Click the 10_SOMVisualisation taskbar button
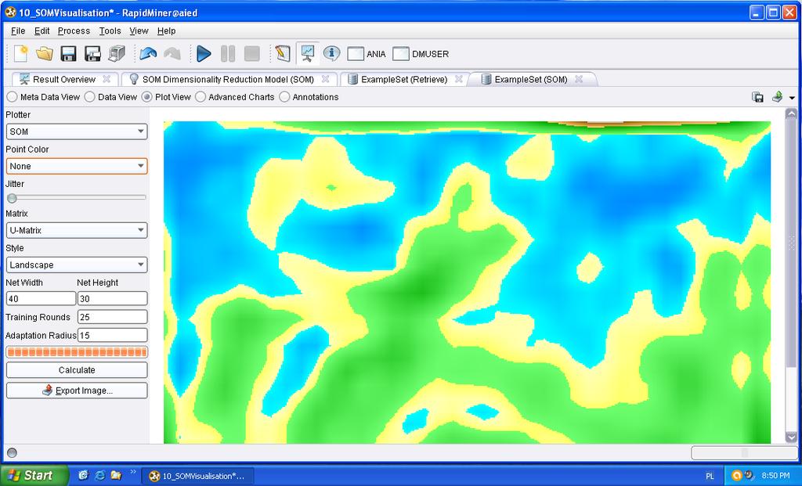The image size is (802, 486). [197, 476]
